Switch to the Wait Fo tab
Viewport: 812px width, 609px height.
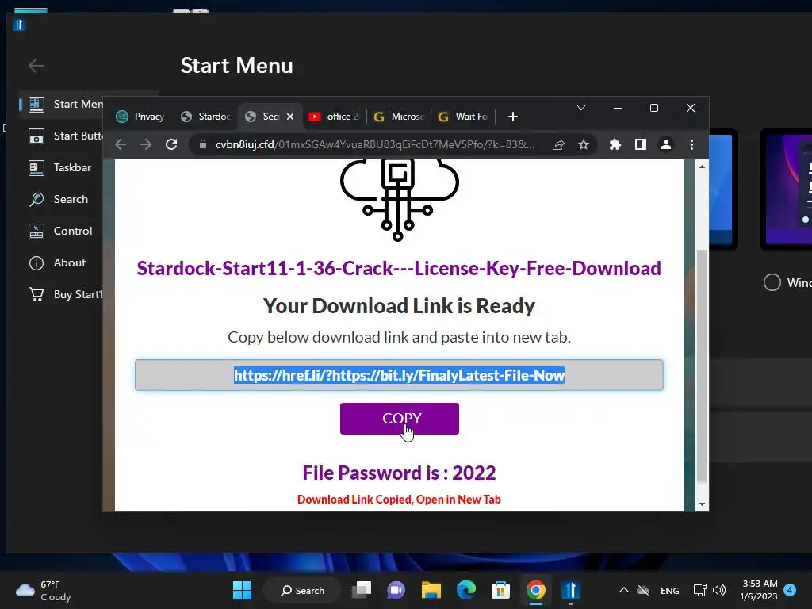coord(463,117)
